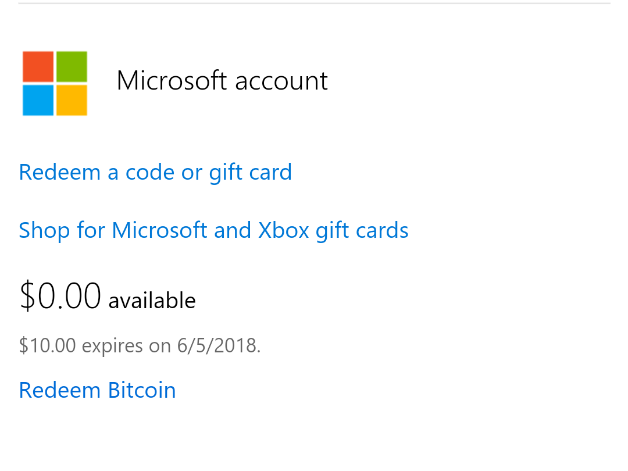Viewport: 628px width, 471px height.
Task: Click the horizontal divider line at the top
Action: click(314, 3)
